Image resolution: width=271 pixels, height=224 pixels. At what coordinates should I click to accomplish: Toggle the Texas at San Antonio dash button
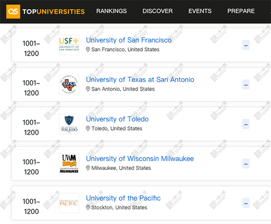click(x=246, y=84)
